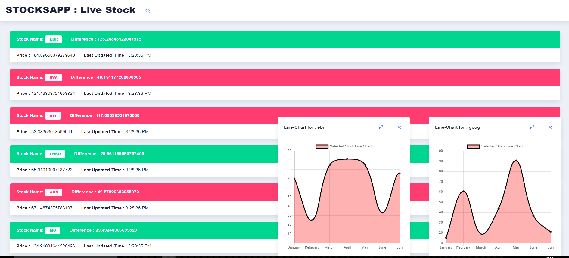Click the STOCKSAPP : Live Stock title
The width and height of the screenshot is (569, 258).
pos(70,10)
